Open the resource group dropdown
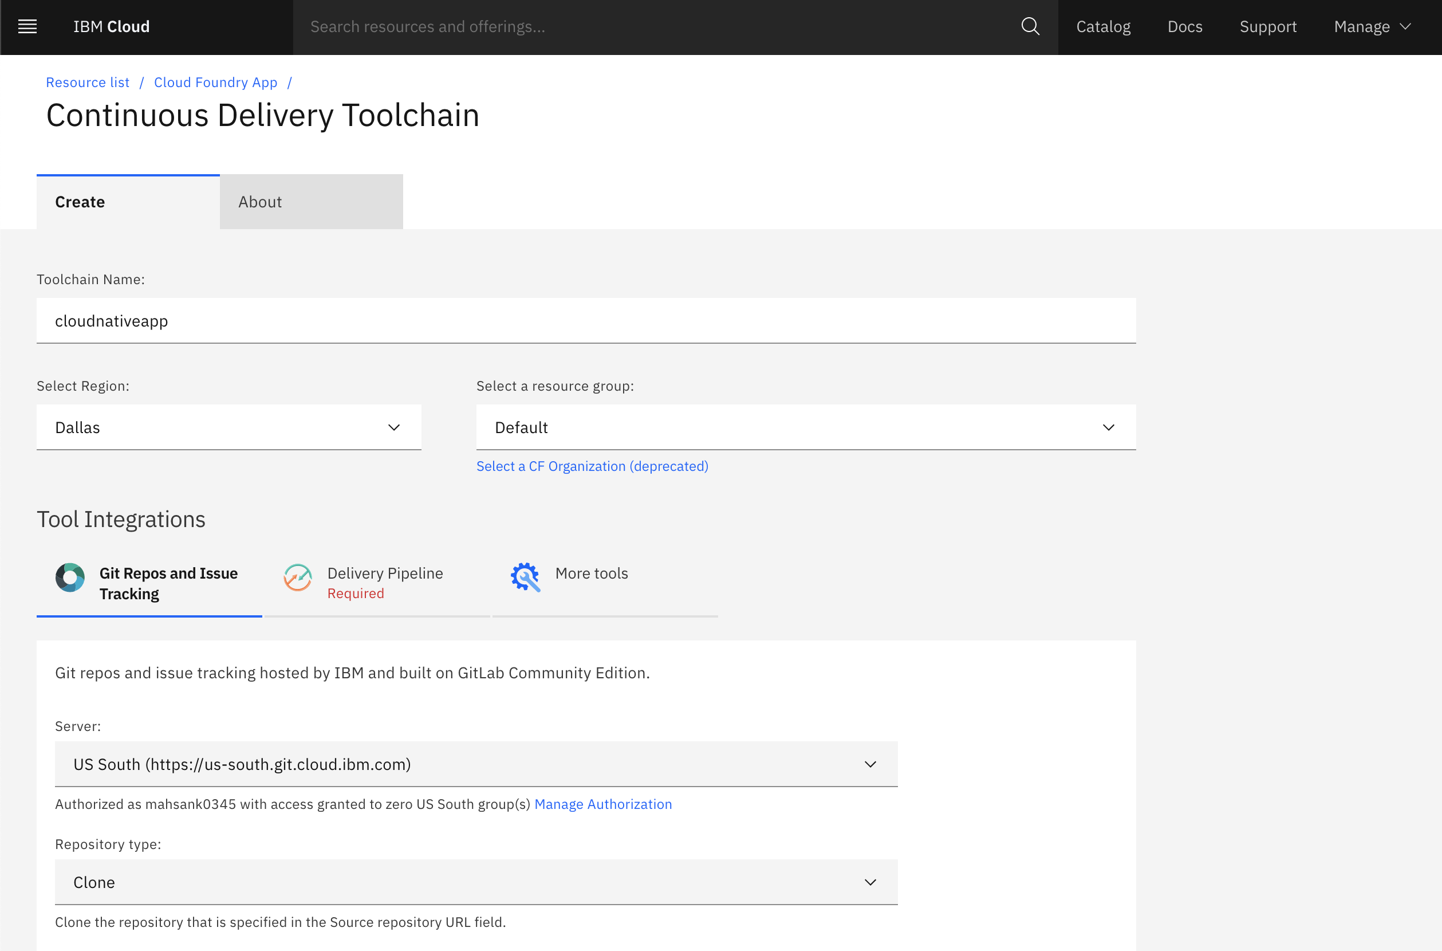This screenshot has height=951, width=1442. pyautogui.click(x=806, y=427)
